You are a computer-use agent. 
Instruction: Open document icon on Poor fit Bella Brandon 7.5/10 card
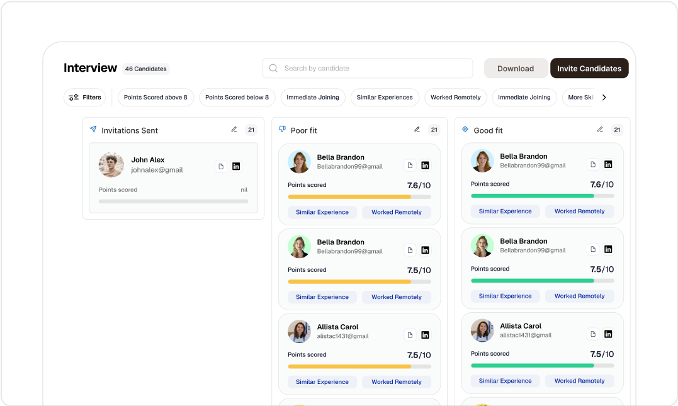tap(410, 250)
